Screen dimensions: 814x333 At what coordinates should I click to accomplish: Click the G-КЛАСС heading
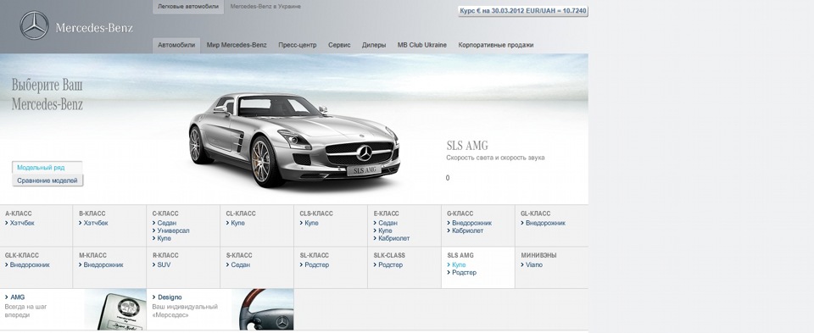(460, 214)
